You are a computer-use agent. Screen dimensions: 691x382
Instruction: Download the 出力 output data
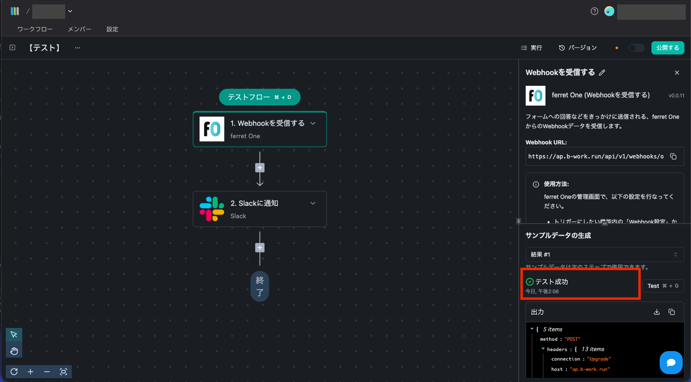657,312
